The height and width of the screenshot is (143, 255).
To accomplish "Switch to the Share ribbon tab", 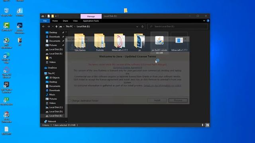I will pyautogui.click(x=65, y=21).
